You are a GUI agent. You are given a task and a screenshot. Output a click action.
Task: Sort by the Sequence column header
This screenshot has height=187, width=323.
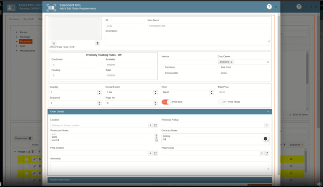(295, 145)
